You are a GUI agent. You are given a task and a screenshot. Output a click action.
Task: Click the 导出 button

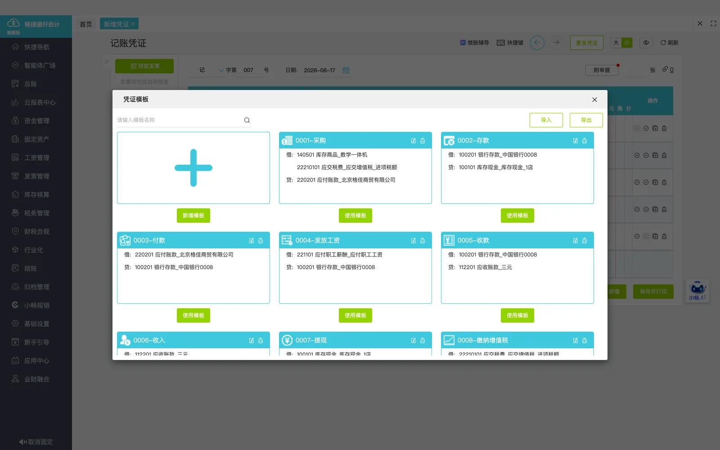(586, 120)
